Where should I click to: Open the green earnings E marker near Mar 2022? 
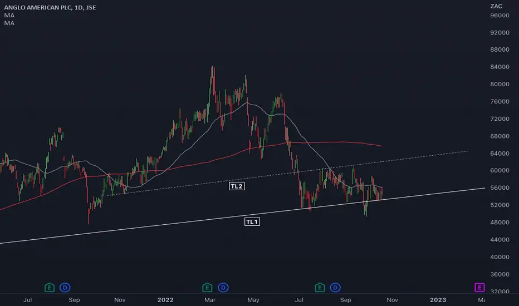coord(207,288)
